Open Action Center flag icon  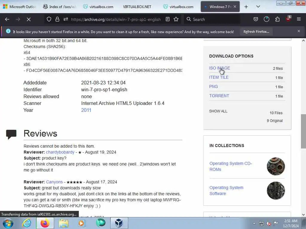(276, 223)
